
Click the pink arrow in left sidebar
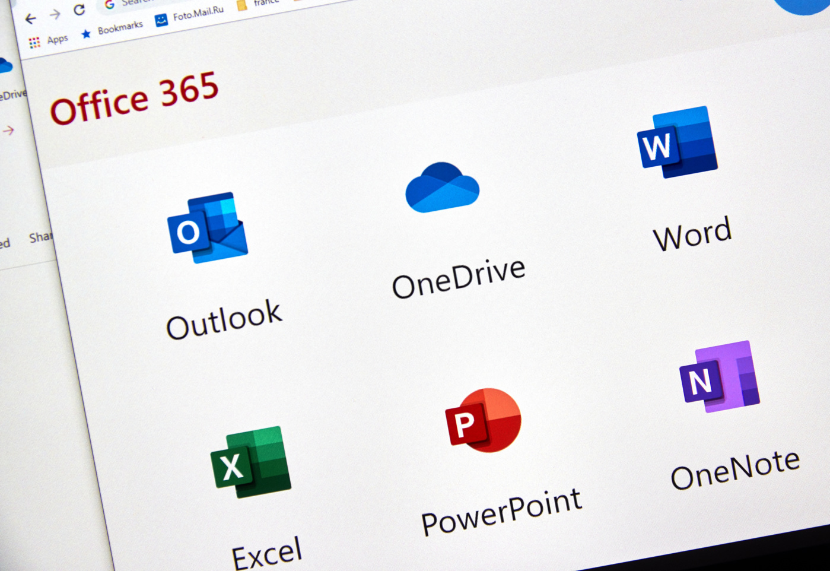8,130
